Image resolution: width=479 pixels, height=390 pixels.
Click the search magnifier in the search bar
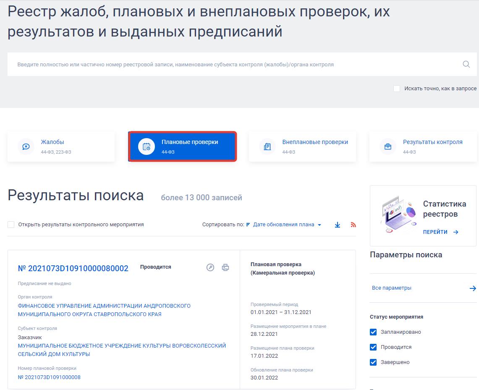[466, 64]
